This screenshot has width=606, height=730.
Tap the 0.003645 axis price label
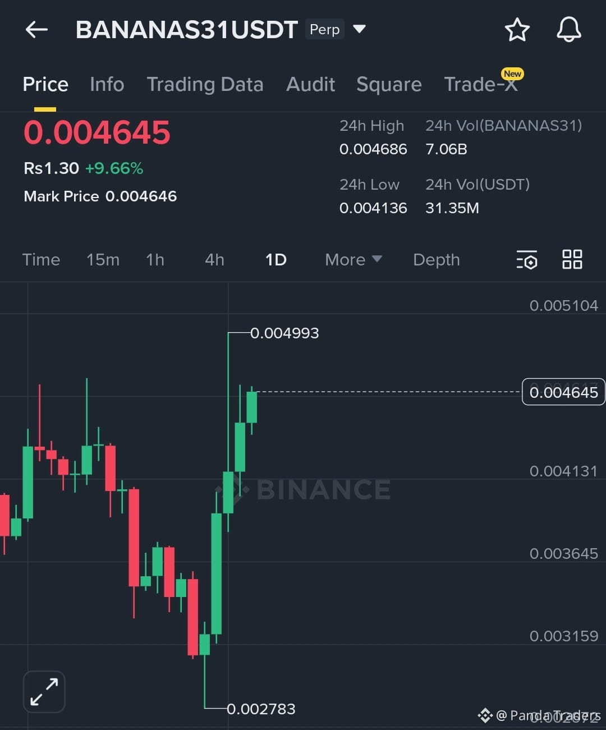pyautogui.click(x=564, y=554)
